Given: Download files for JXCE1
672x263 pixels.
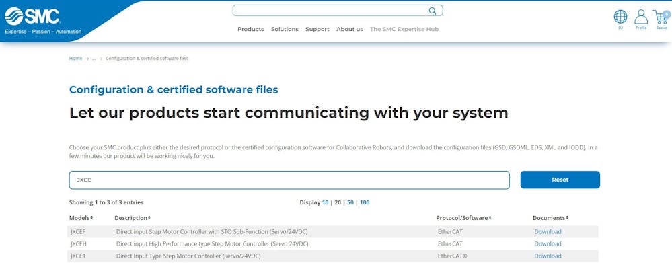Looking at the screenshot, I should click(548, 256).
